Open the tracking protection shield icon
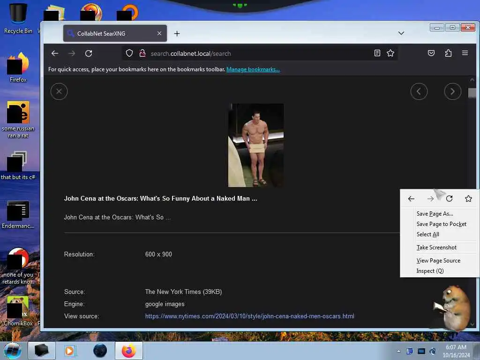Image resolution: width=480 pixels, height=360 pixels. pos(129,53)
